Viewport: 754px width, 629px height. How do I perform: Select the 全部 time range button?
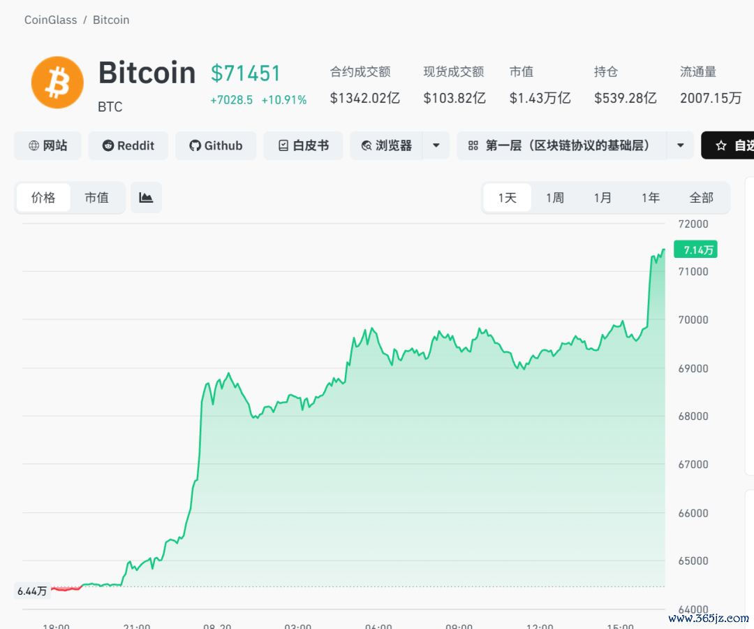(x=701, y=198)
